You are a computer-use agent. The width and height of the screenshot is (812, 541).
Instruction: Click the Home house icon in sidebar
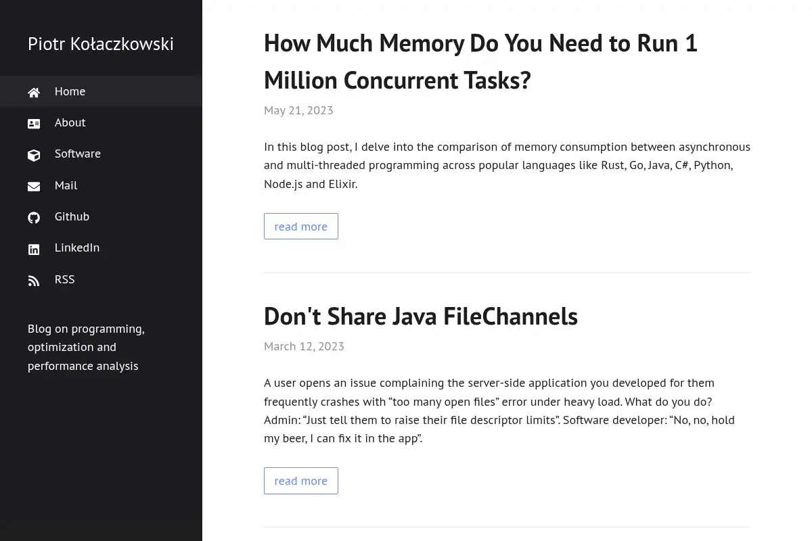pos(34,92)
